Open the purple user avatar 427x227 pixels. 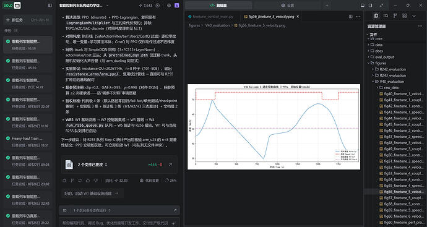[177, 6]
